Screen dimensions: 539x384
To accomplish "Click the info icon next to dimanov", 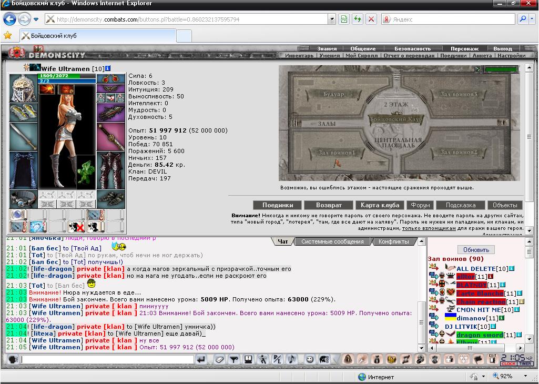I will pyautogui.click(x=502, y=318).
